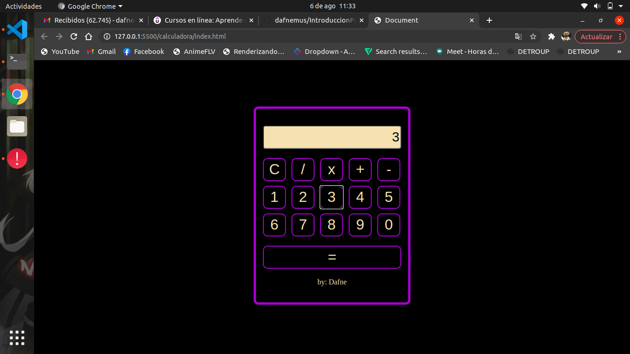The width and height of the screenshot is (630, 354).
Task: Open the Meet - Horas bookmark
Action: pyautogui.click(x=468, y=52)
